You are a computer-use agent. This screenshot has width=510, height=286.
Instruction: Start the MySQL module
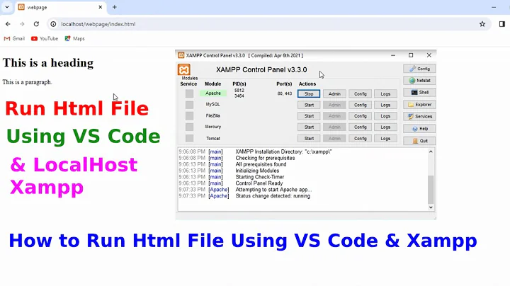coord(309,105)
